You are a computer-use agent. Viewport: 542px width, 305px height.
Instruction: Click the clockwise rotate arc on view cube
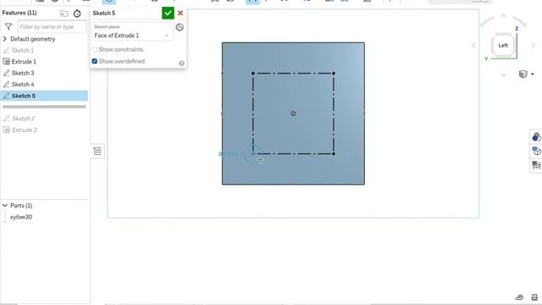pyautogui.click(x=519, y=21)
